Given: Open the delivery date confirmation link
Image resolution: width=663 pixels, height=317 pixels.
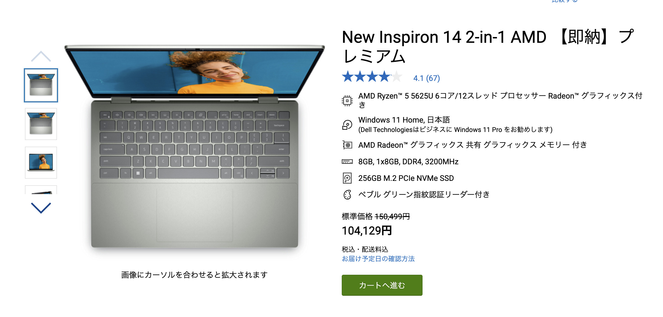Looking at the screenshot, I should 378,259.
